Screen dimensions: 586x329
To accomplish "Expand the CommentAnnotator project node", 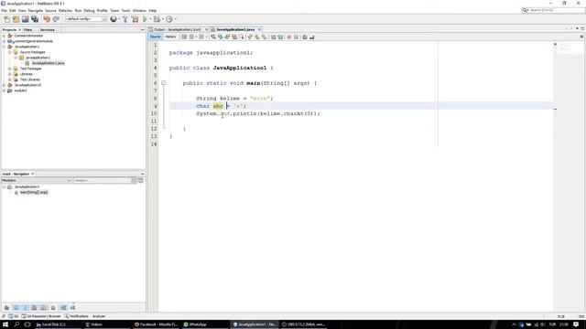I will point(4,36).
